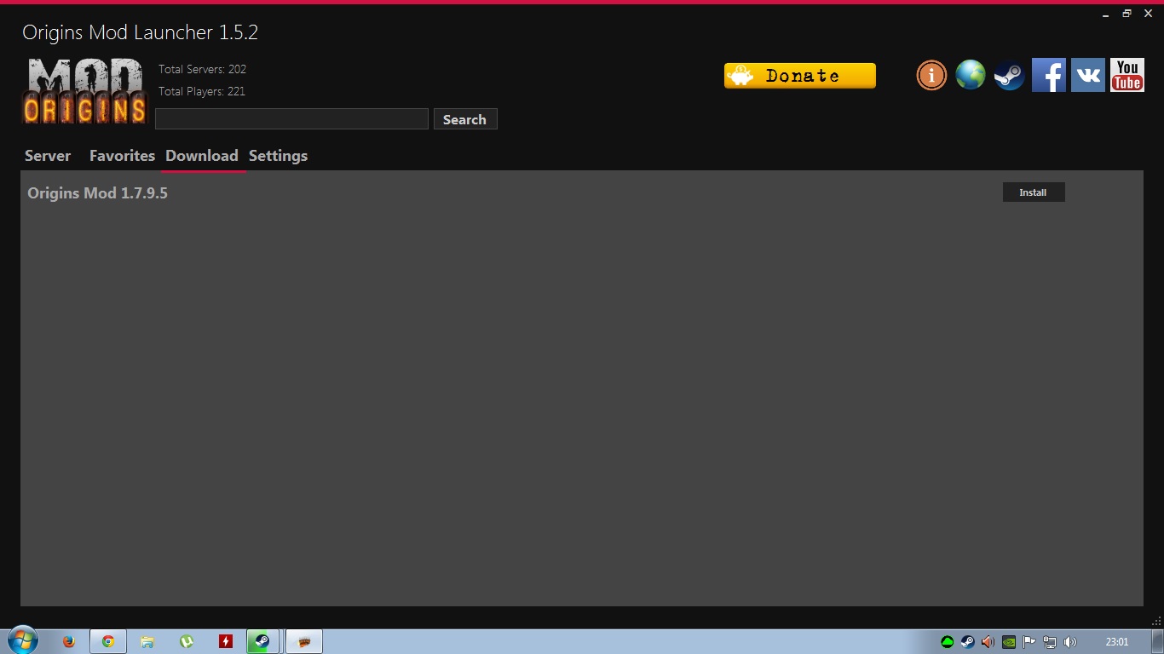The image size is (1164, 654).
Task: Open the globe website icon
Action: pyautogui.click(x=971, y=75)
